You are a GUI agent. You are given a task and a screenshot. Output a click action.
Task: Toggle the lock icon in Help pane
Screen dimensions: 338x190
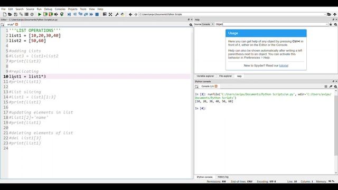point(331,24)
